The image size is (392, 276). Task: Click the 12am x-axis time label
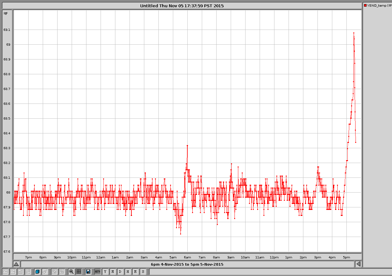click(101, 257)
